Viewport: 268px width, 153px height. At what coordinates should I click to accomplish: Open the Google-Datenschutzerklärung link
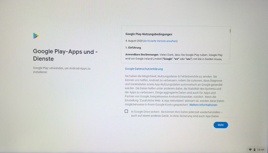144,69
